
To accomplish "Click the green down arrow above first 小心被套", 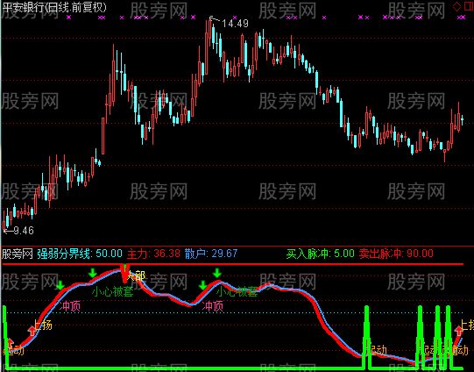I will (x=92, y=273).
